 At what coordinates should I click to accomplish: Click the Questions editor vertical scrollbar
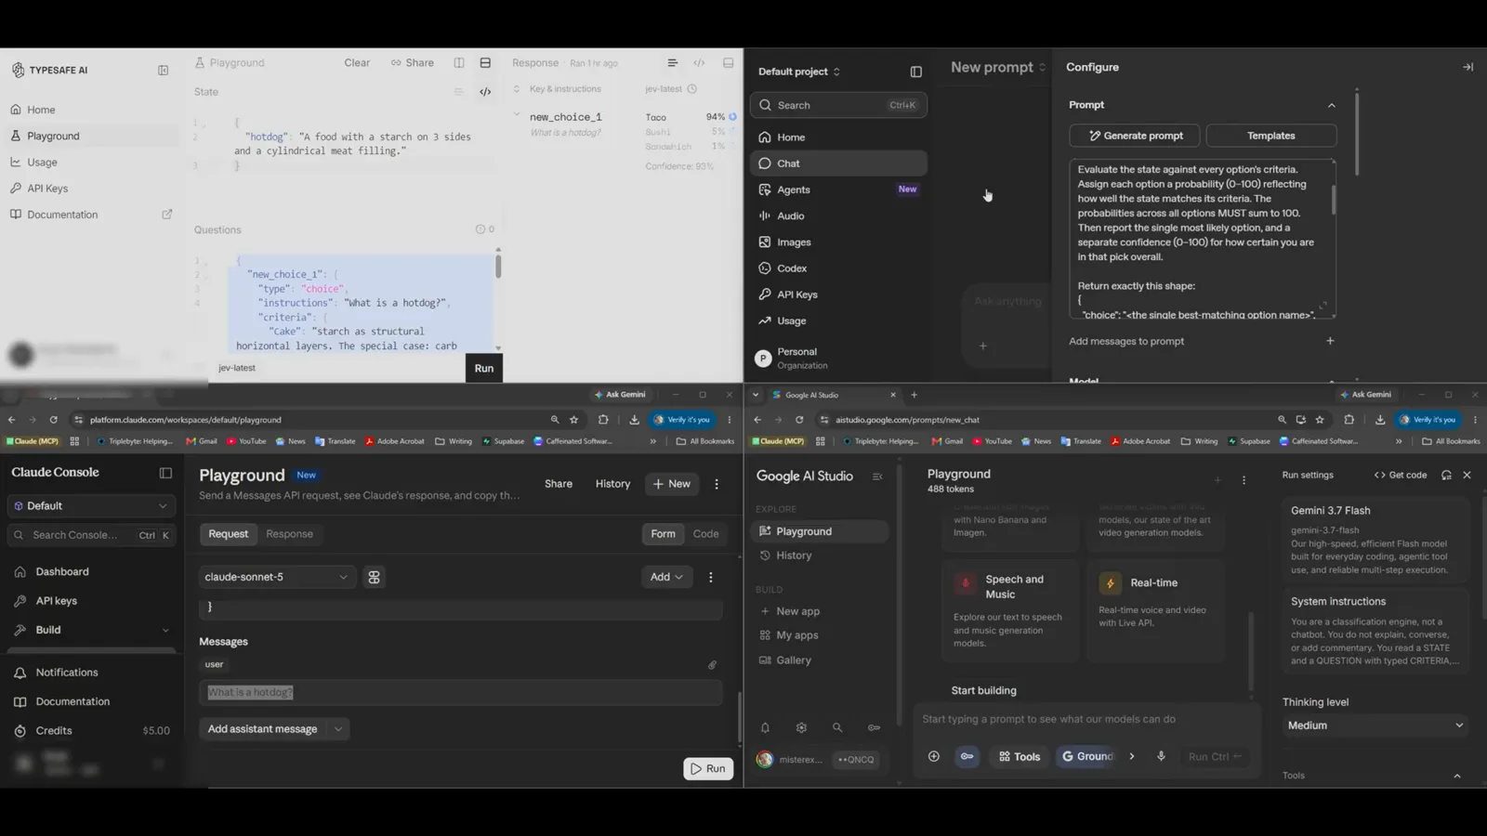[498, 267]
